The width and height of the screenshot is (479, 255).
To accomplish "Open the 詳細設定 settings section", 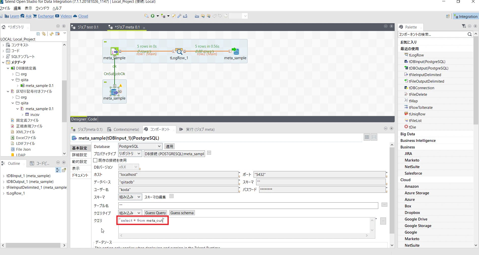I will click(x=80, y=155).
